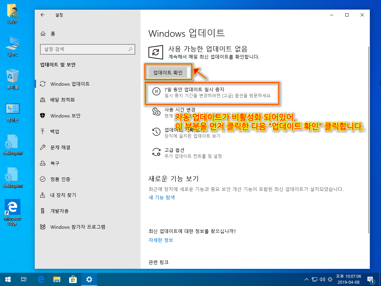Select the Microsoft Edge desktop shortcut

click(x=12, y=213)
